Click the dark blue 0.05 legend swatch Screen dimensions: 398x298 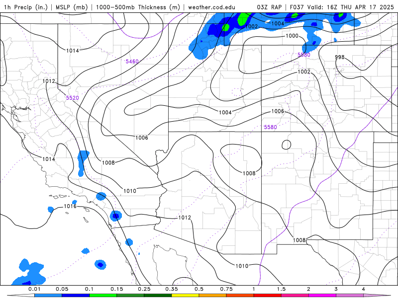click(x=76, y=296)
